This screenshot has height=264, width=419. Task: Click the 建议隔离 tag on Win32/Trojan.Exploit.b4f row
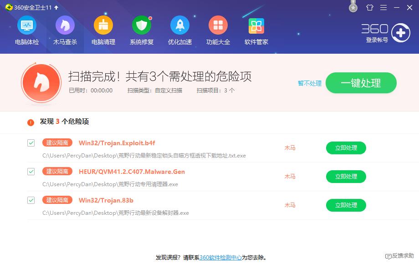pyautogui.click(x=57, y=142)
